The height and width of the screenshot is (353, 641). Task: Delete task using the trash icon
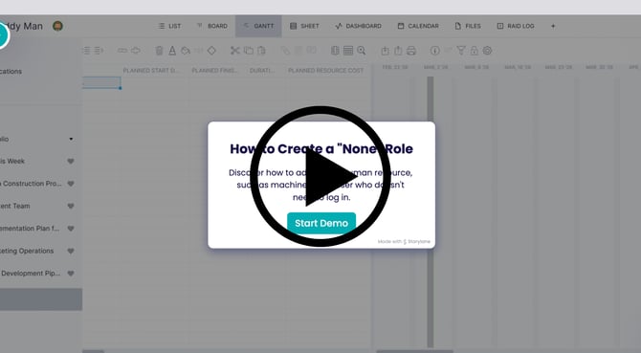pos(160,51)
